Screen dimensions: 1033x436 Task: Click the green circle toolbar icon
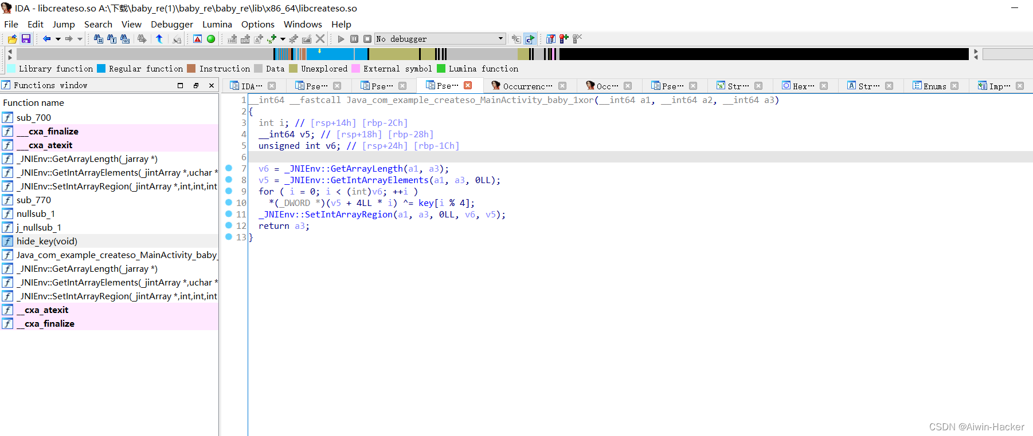(211, 39)
